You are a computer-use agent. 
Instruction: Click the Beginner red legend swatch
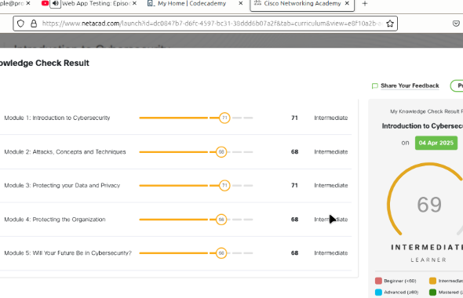[378, 281]
